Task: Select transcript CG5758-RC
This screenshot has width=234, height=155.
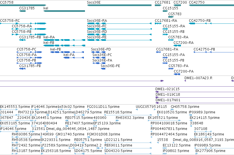Action: [x=23, y=23]
